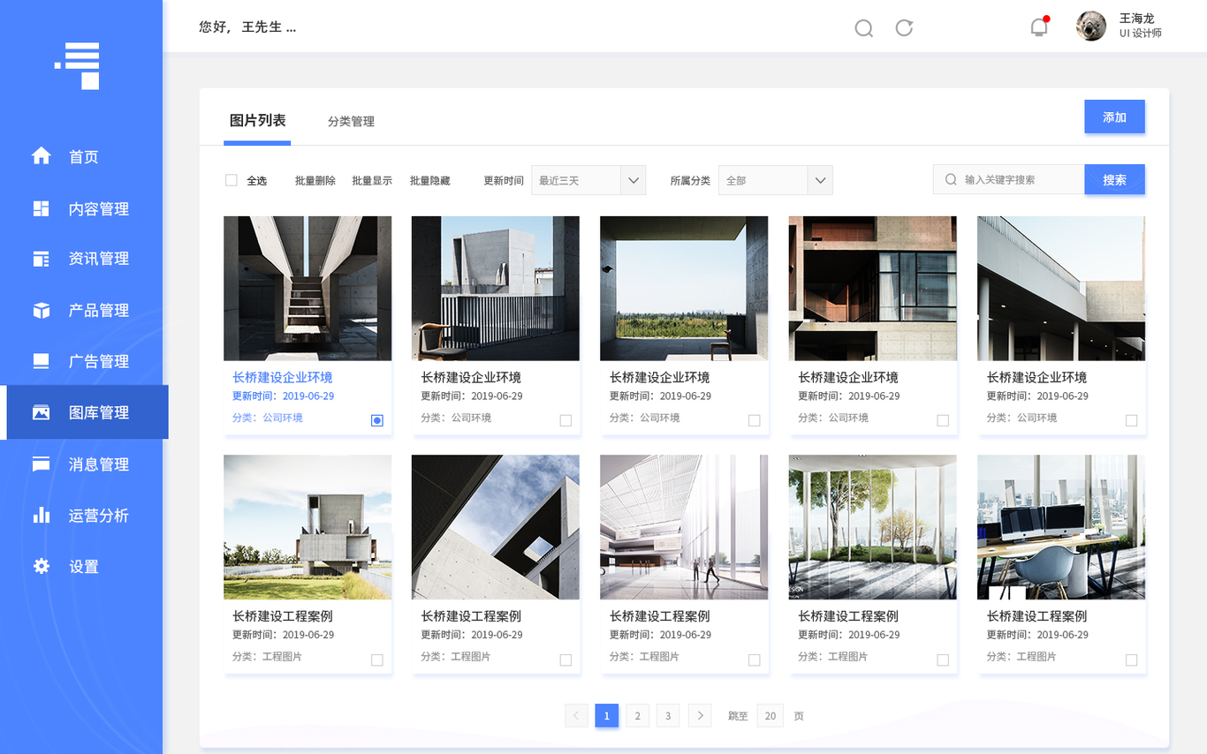Click 批量隐藏
Viewport: 1207px width, 754px height.
tap(429, 180)
